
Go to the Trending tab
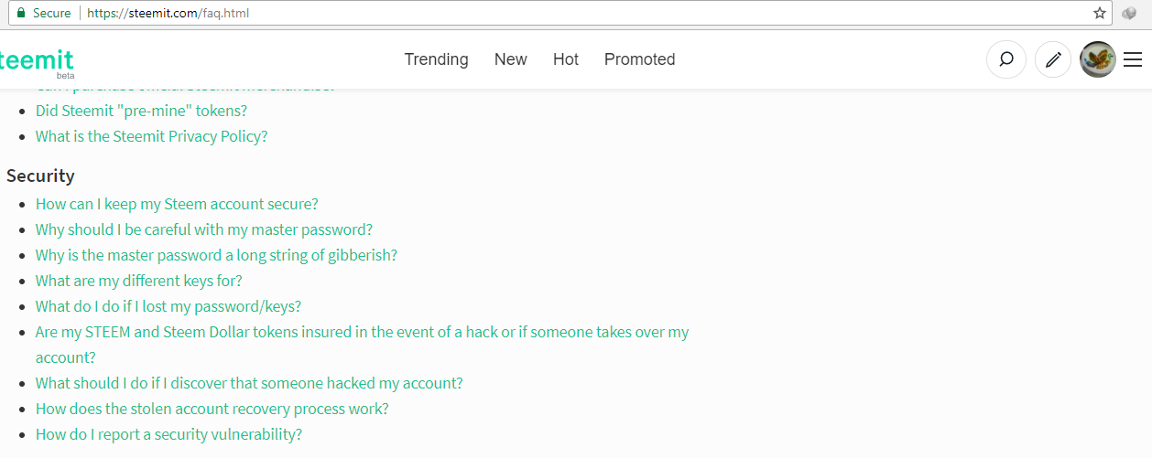436,59
